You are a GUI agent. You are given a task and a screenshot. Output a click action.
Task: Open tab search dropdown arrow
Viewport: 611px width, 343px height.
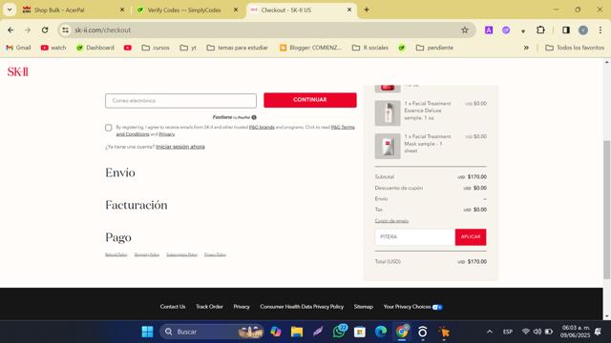(x=10, y=10)
